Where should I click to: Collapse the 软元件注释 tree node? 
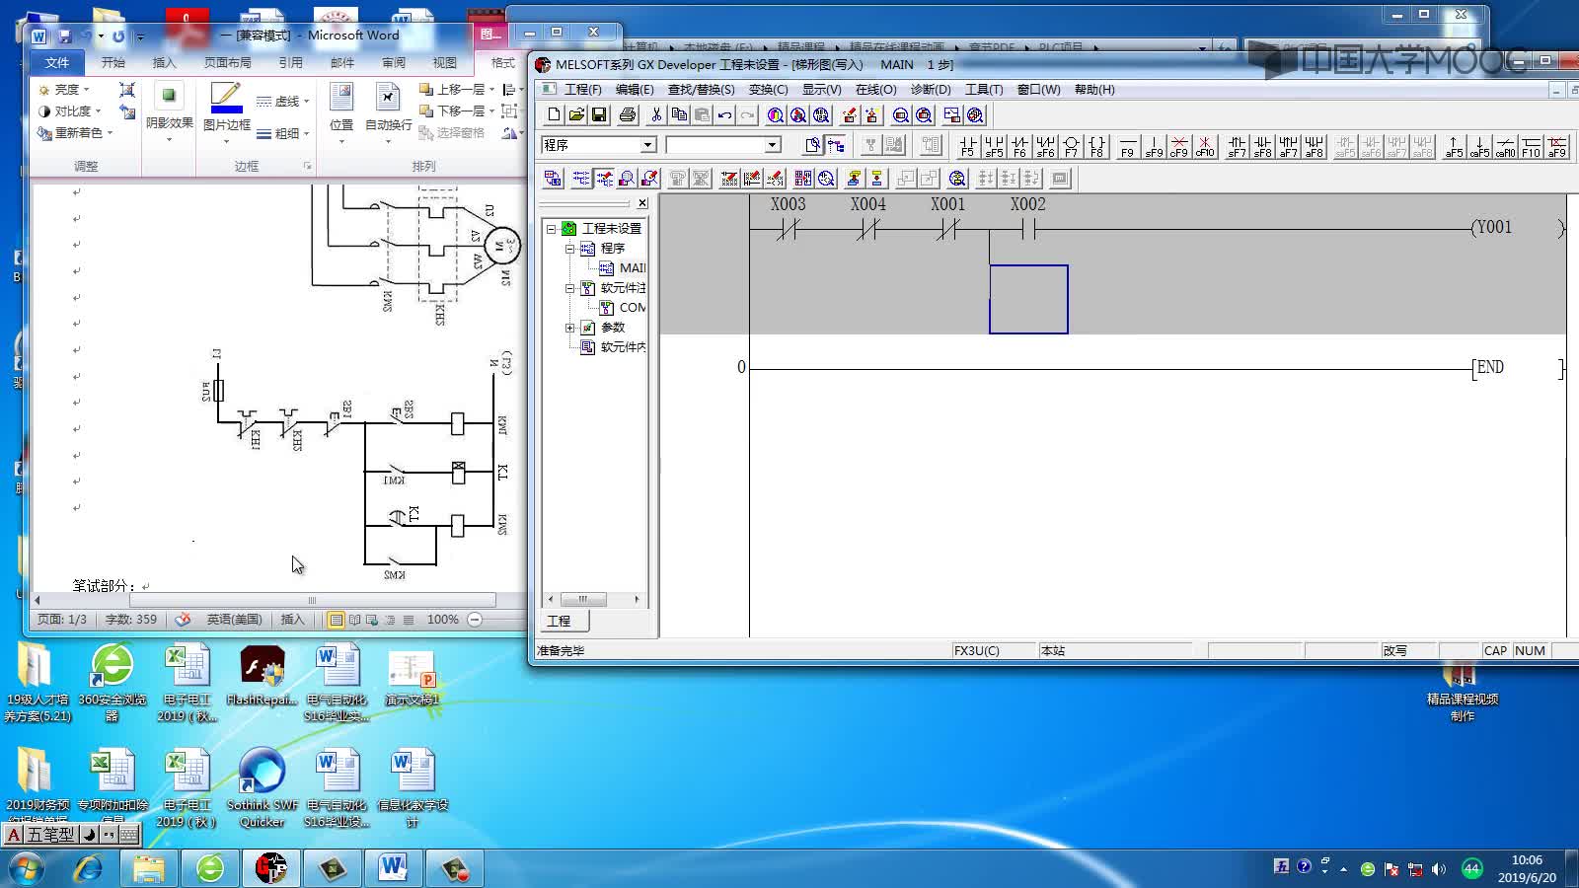pos(569,288)
